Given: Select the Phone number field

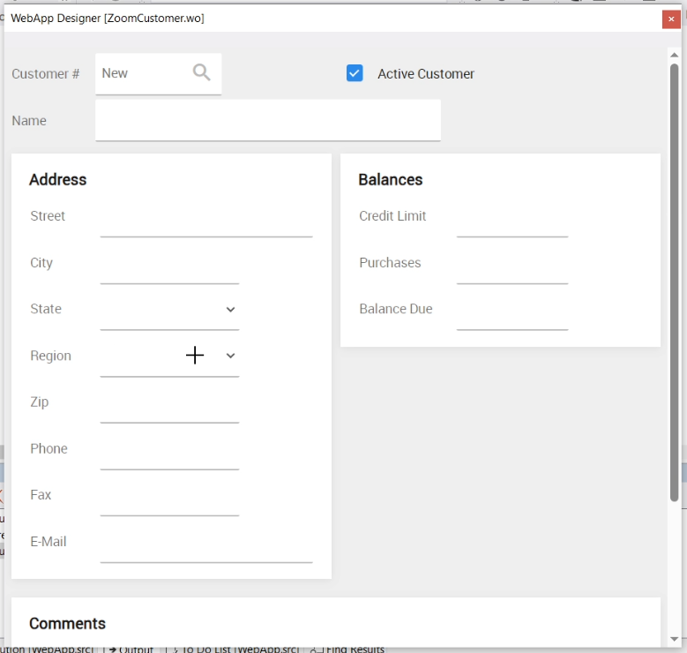Looking at the screenshot, I should (169, 454).
